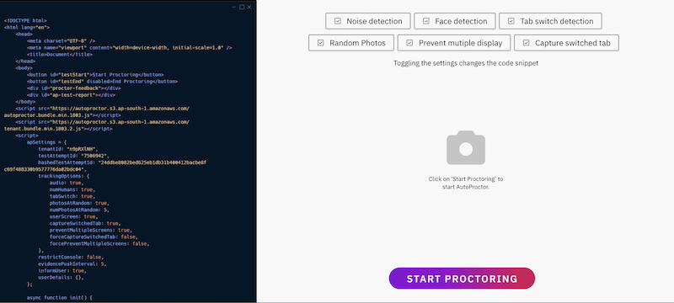Minimize the code snippet window

coord(234,7)
